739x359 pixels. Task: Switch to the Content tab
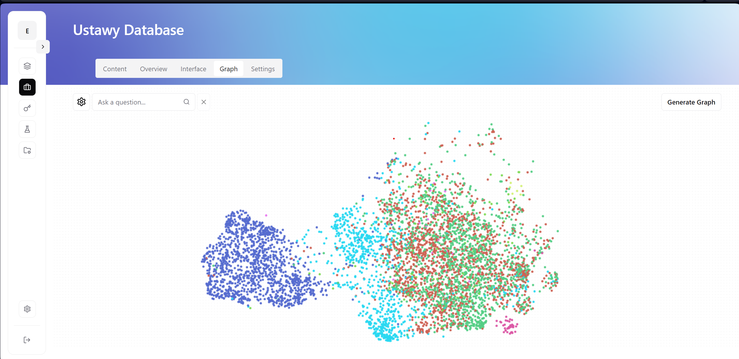tap(115, 69)
